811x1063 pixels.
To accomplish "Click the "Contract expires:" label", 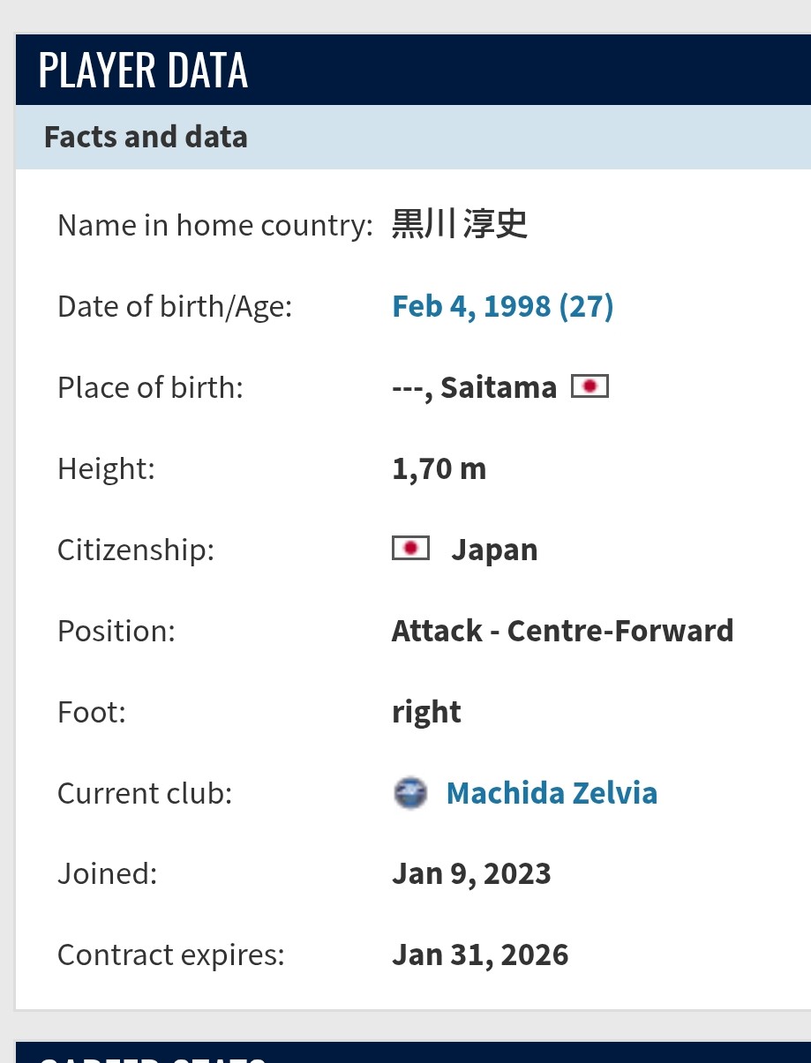I will coord(171,955).
